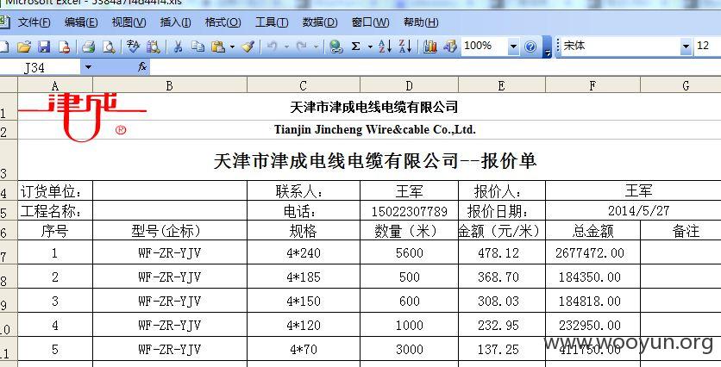Open Excel Help with the question mark icon
721x367 pixels.
pyautogui.click(x=530, y=47)
